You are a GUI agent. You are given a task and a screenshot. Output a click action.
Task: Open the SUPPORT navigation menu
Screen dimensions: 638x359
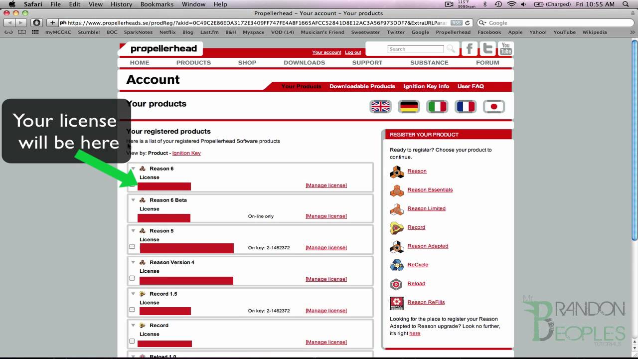tap(367, 63)
